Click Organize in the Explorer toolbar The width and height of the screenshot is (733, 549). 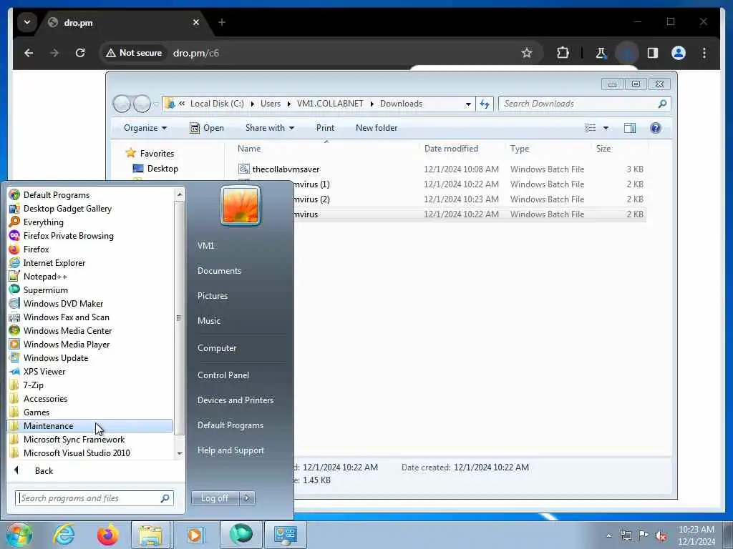click(145, 128)
